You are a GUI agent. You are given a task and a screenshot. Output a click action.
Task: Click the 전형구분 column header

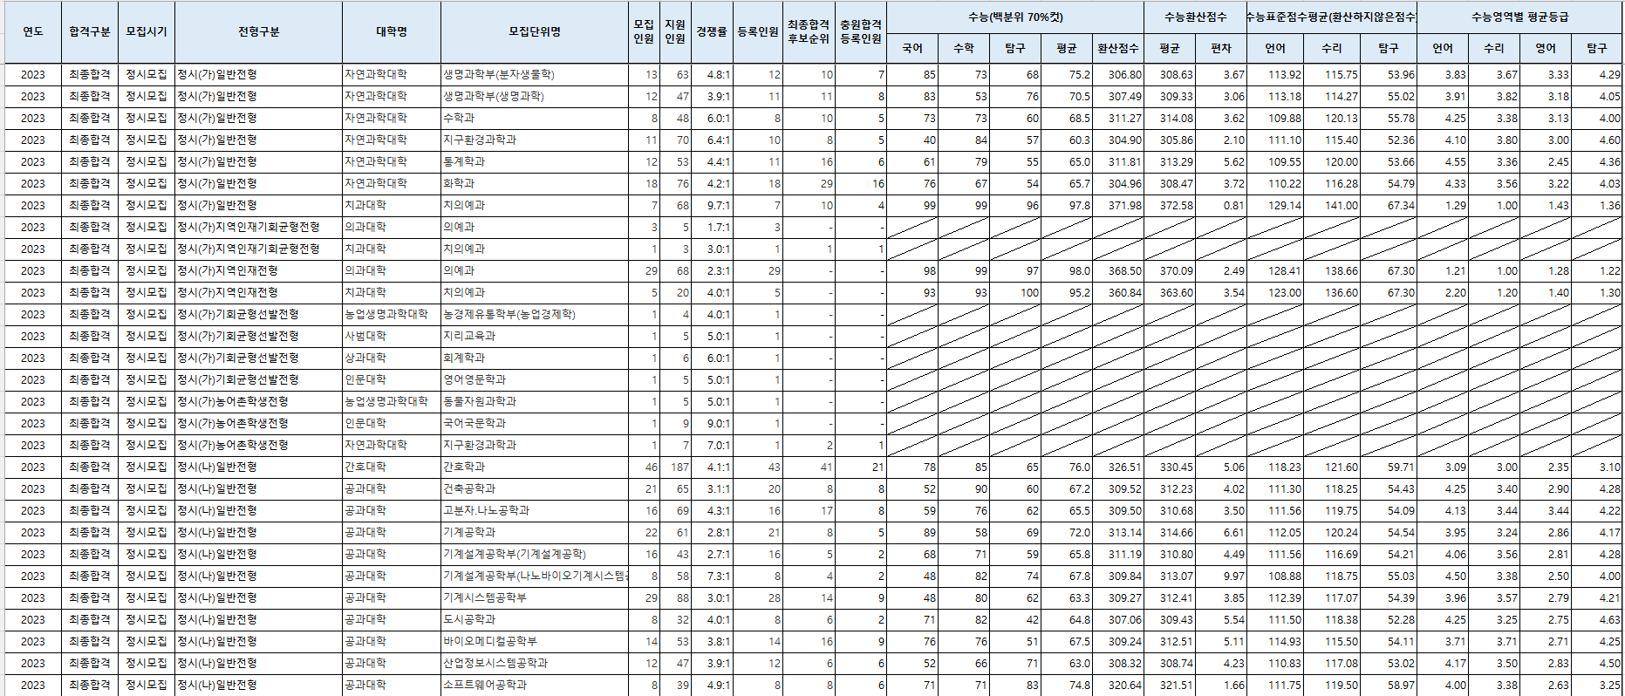click(258, 31)
